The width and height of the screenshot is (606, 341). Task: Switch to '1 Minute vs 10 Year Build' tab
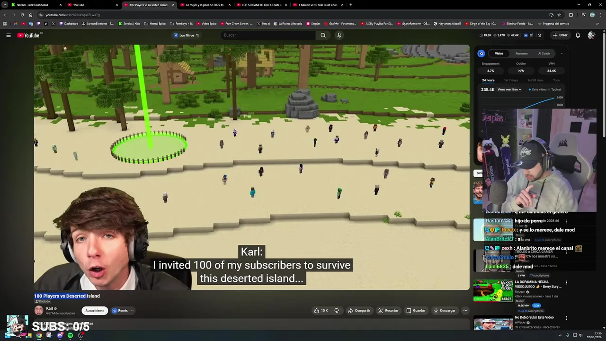click(x=317, y=5)
